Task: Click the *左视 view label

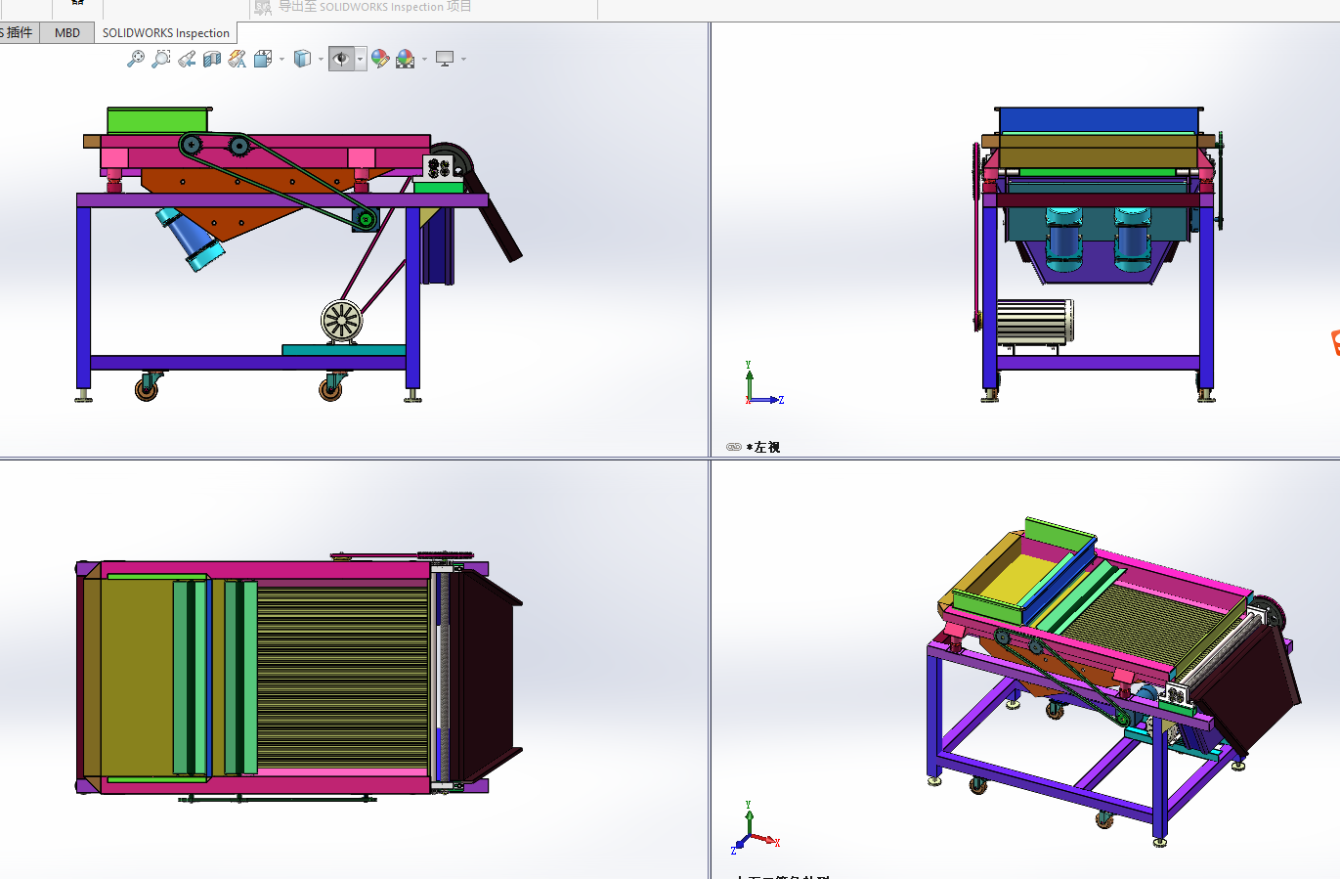Action: [763, 447]
